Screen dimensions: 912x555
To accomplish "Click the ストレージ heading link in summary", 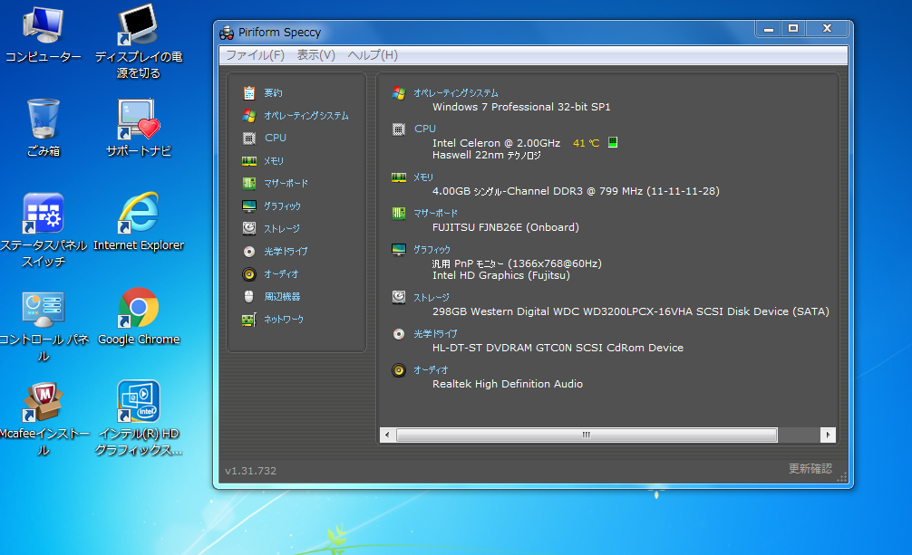I will tap(431, 298).
